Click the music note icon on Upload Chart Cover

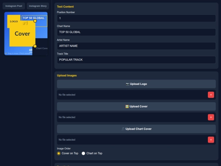coord(123,129)
